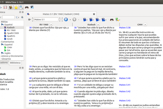The height and width of the screenshot is (109, 163).
Task: Open first Bible module chooser button
Action: tap(85, 20)
